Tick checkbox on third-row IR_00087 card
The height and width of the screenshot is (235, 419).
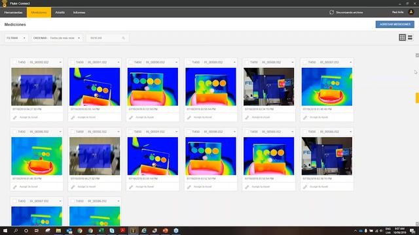[14, 201]
